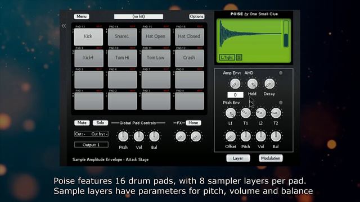
Task: Select empty PAD 4
Action: click(x=189, y=101)
